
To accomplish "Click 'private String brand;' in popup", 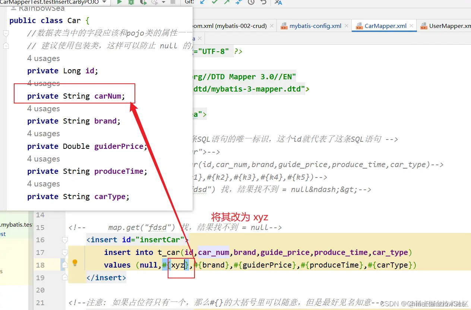I will pyautogui.click(x=74, y=121).
